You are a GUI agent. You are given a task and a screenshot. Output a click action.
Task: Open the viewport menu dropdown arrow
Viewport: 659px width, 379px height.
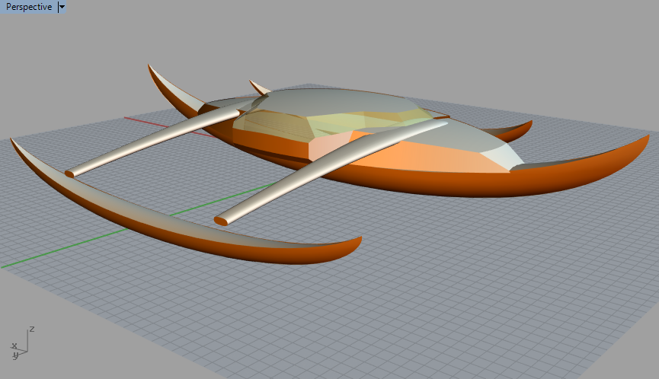pyautogui.click(x=62, y=7)
